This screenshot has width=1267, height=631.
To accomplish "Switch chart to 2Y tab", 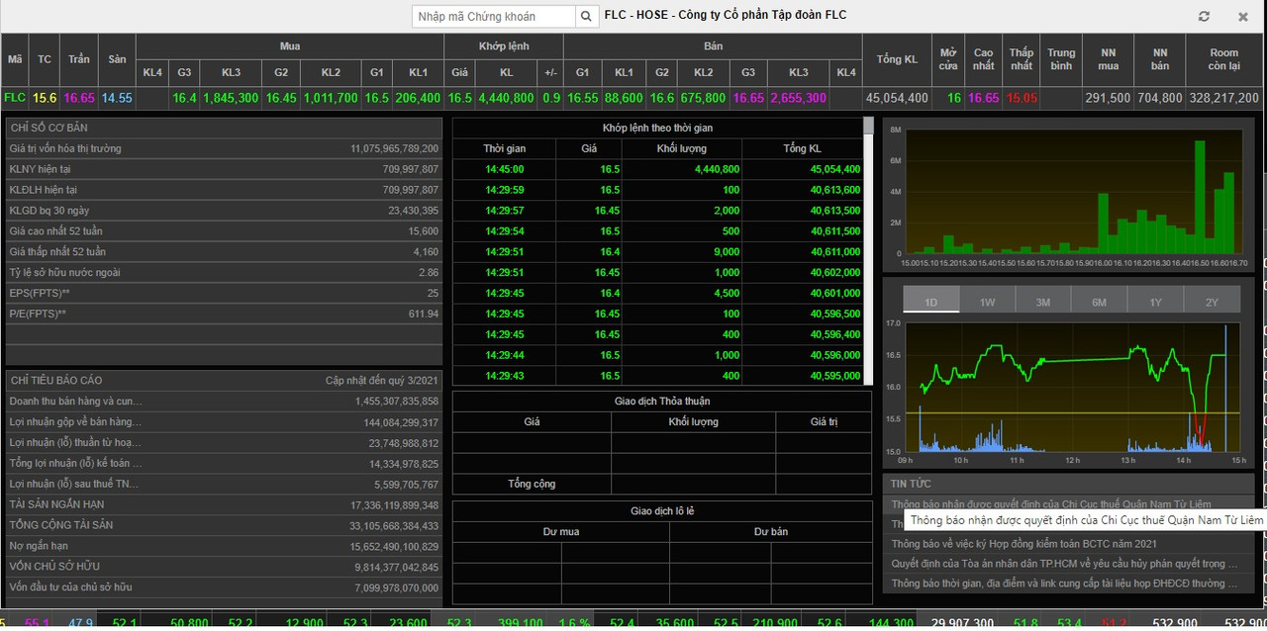I will (x=1213, y=302).
